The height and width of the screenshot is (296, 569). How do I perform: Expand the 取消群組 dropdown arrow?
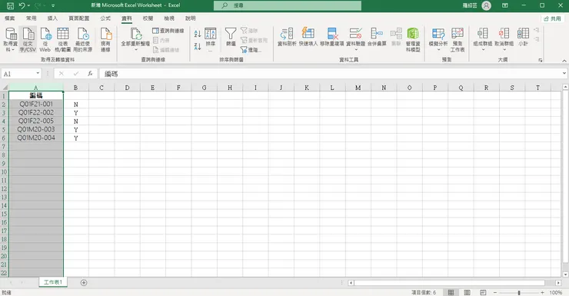(x=504, y=49)
